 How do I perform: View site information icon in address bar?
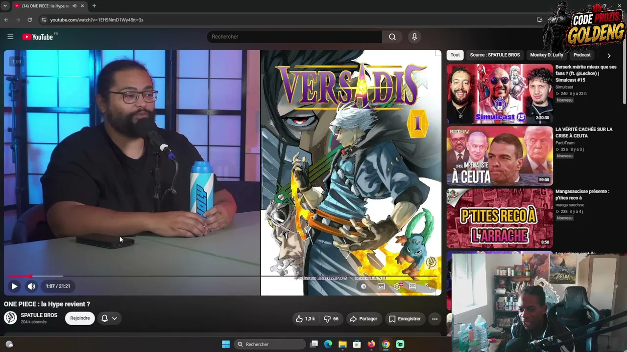point(43,20)
